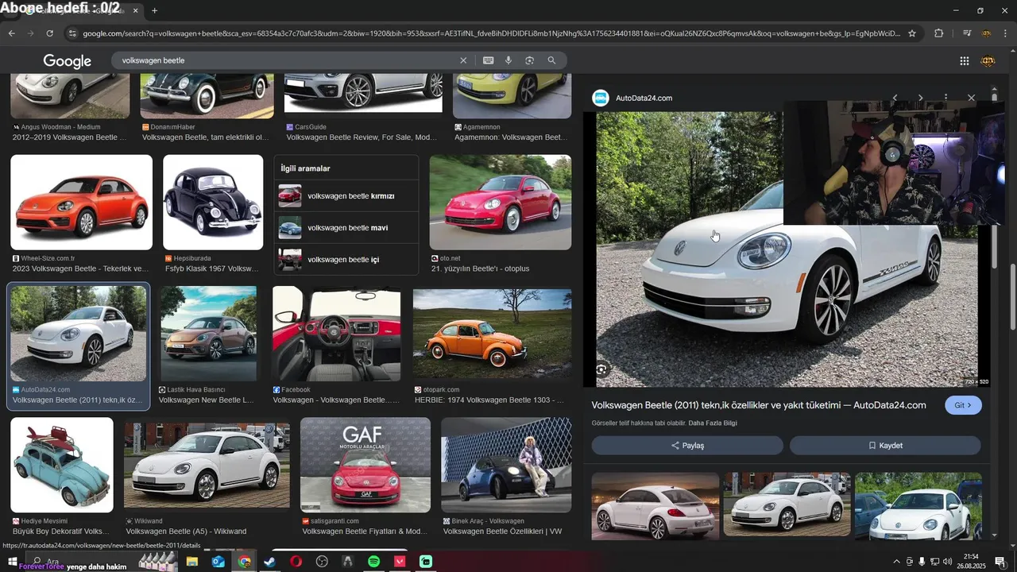Open orange HERBIE Beetle thumbnail from otopark.com
Screen dimensions: 1017x572
tap(492, 334)
